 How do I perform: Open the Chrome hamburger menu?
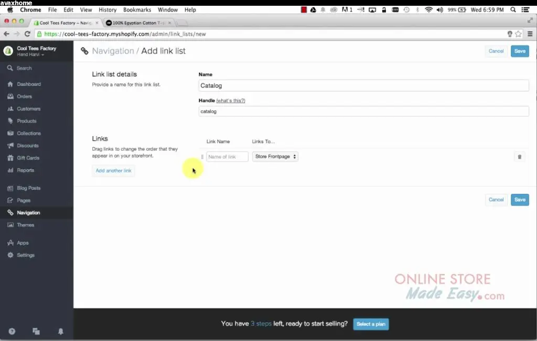pyautogui.click(x=530, y=34)
